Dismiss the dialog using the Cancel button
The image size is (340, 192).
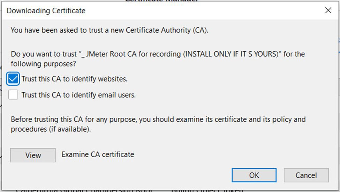(x=306, y=175)
